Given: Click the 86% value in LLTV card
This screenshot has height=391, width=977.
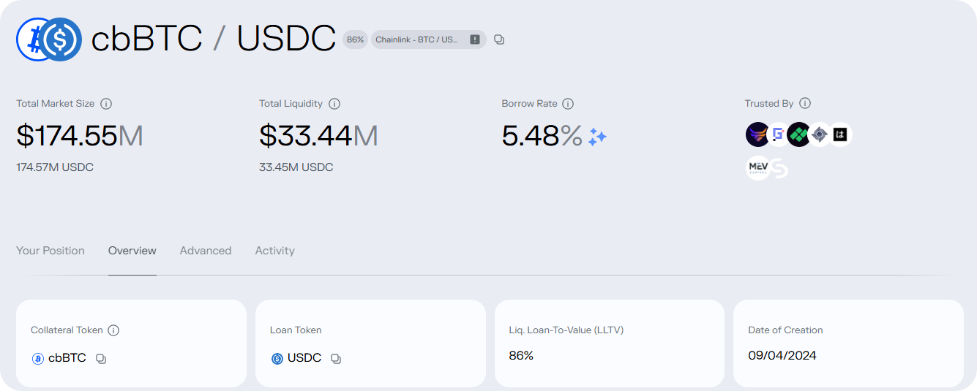Looking at the screenshot, I should point(521,356).
